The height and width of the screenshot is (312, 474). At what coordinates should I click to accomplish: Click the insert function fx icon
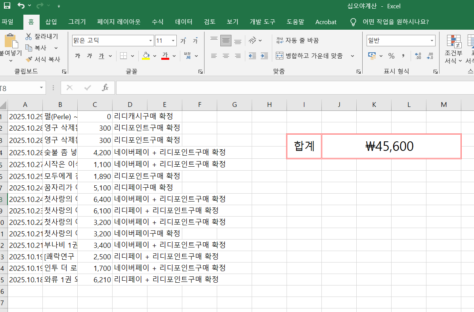click(105, 88)
